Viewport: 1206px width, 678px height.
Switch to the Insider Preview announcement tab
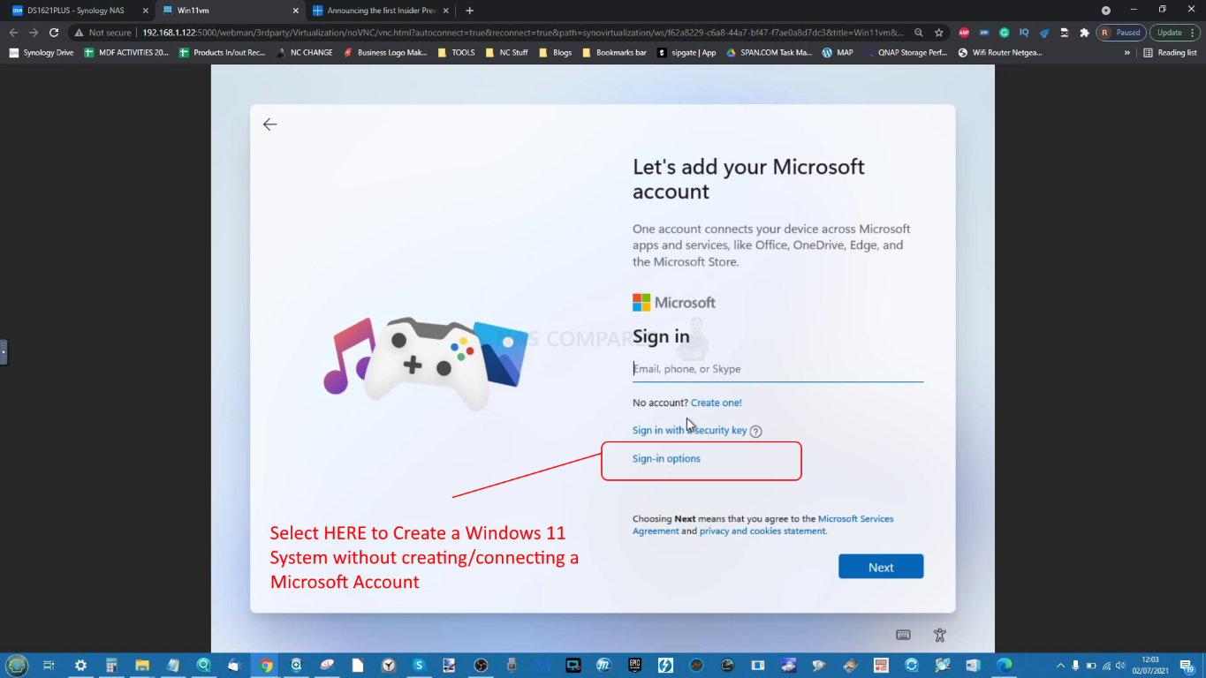(x=382, y=11)
